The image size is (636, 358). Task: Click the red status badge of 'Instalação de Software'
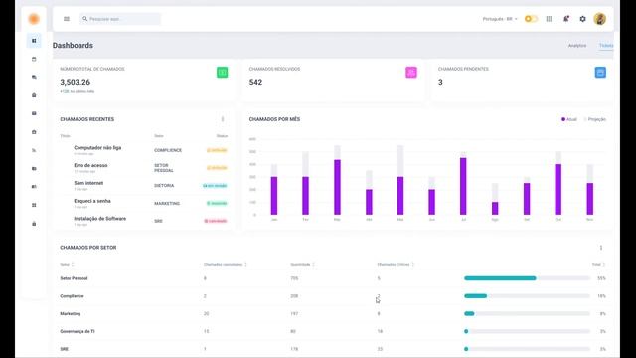tap(216, 221)
